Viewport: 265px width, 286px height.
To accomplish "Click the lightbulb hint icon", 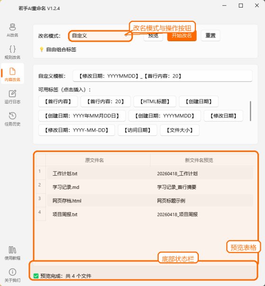I will [42, 49].
